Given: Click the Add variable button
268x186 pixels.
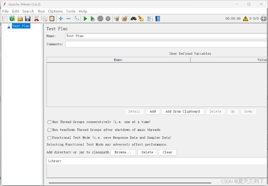Looking at the screenshot, I should tap(153, 111).
